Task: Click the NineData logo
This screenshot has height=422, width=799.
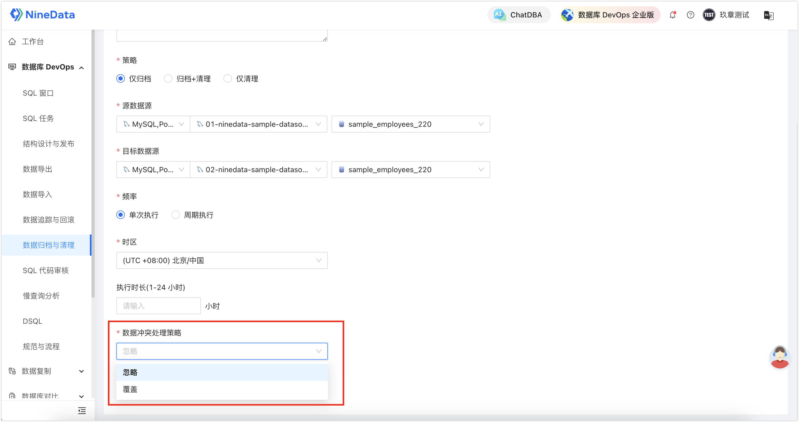Action: [43, 15]
